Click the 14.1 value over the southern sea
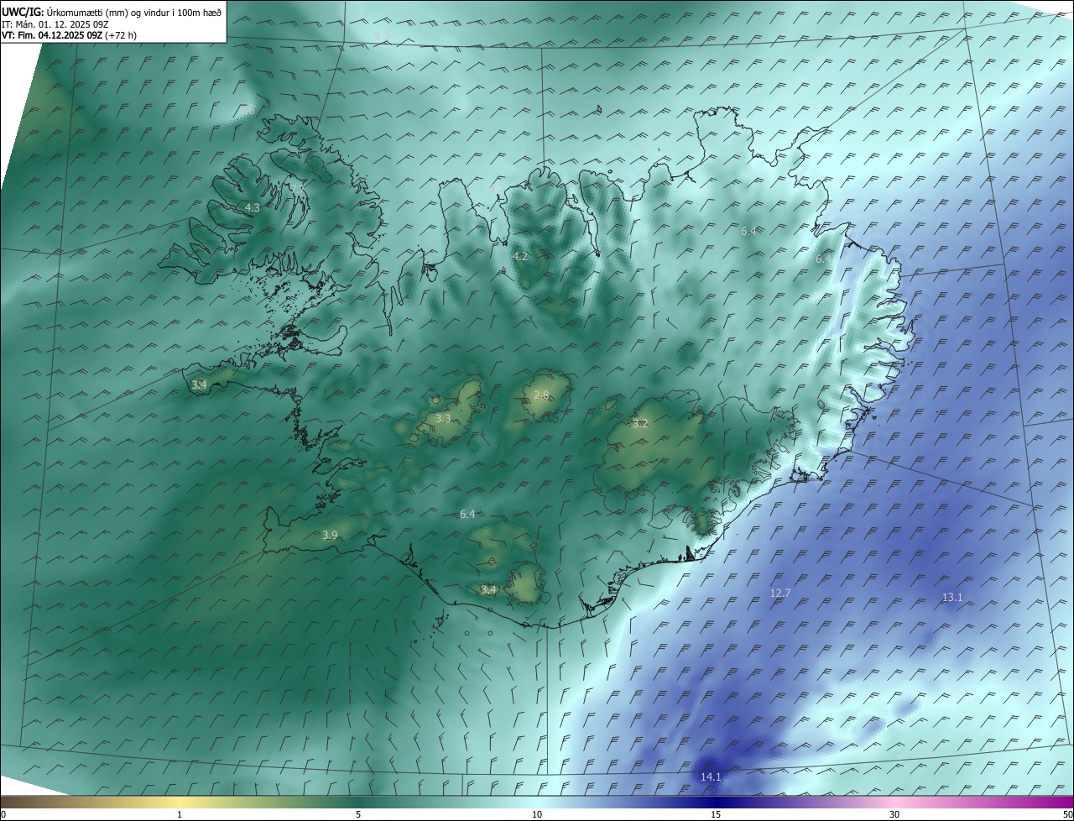 [711, 777]
